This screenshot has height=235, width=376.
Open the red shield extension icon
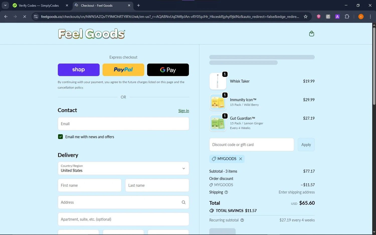pos(319,17)
